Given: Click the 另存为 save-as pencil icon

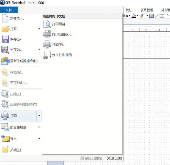Looking at the screenshot, I should tap(5, 50).
